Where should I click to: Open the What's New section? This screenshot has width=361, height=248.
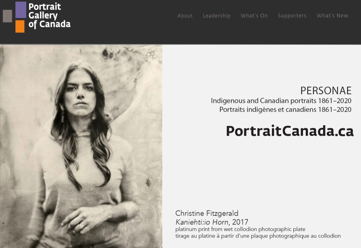pos(332,16)
